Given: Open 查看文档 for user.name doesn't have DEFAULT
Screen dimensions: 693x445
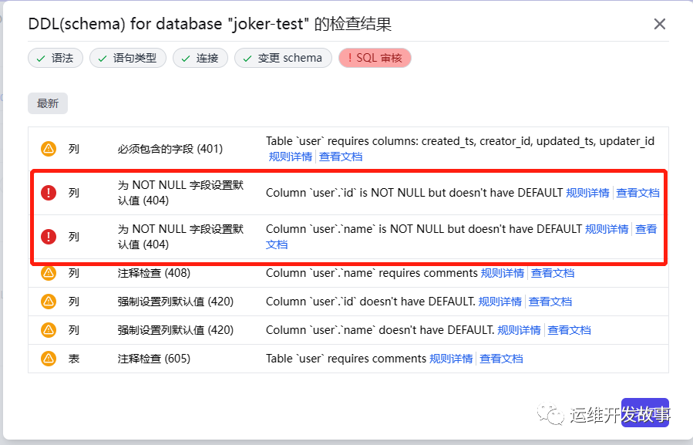Looking at the screenshot, I should 569,330.
